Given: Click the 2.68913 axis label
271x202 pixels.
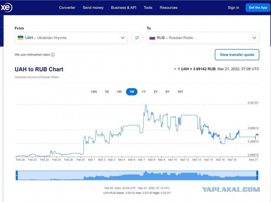Looking at the screenshot, I should [253, 155].
